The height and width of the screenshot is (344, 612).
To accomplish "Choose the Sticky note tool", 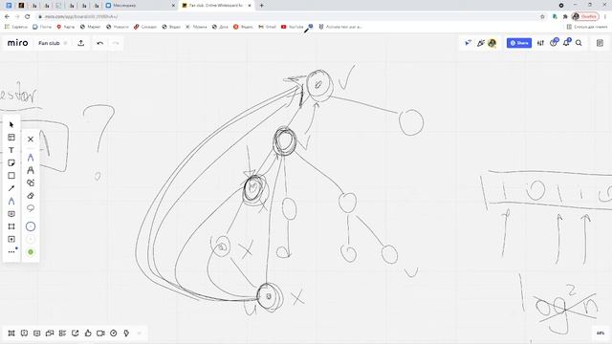I will click(x=11, y=162).
